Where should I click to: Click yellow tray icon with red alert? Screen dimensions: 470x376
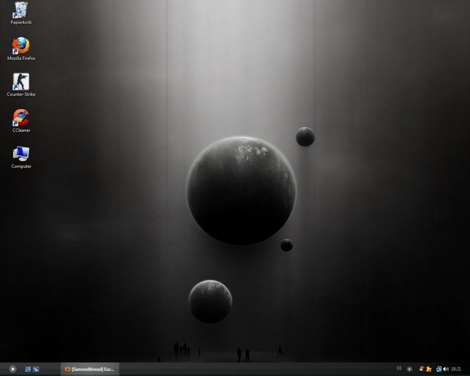[x=429, y=369]
